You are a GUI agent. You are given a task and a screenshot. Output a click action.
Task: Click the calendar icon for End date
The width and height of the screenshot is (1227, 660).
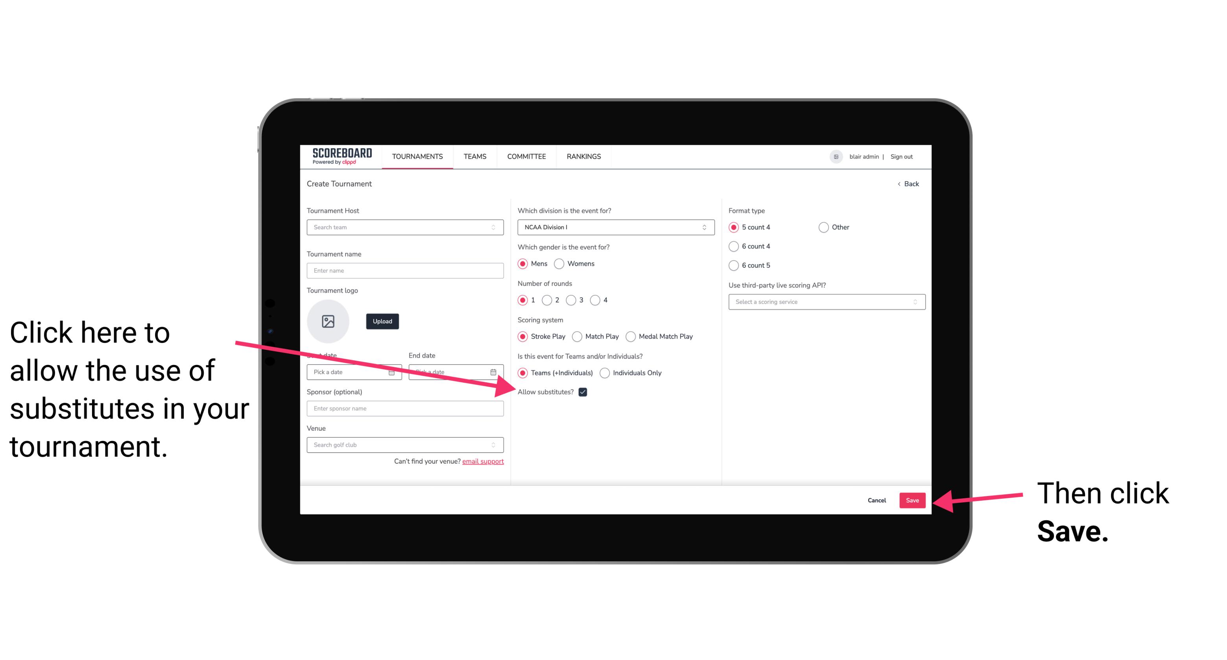[x=494, y=371]
